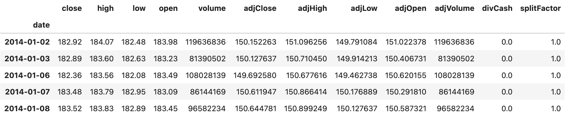569x121 pixels.
Task: Select the 2014-01-06 row label
Action: tap(27, 75)
